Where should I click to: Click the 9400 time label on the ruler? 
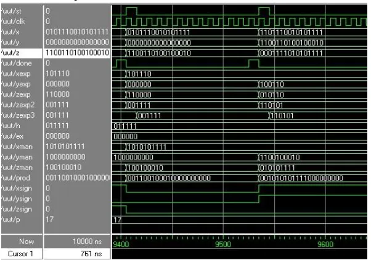coord(121,245)
